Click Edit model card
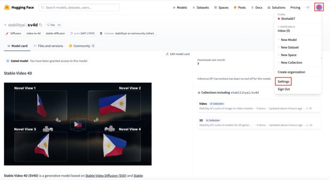Screen dimensions: 330x180 [177, 54]
